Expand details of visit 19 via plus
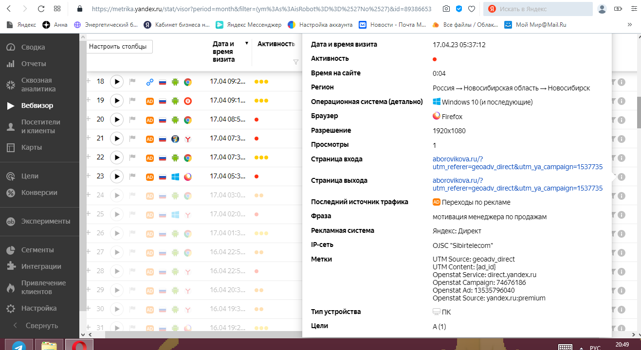 (x=89, y=100)
